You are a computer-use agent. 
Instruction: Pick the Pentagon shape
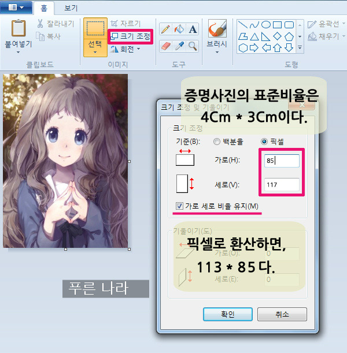point(289,36)
